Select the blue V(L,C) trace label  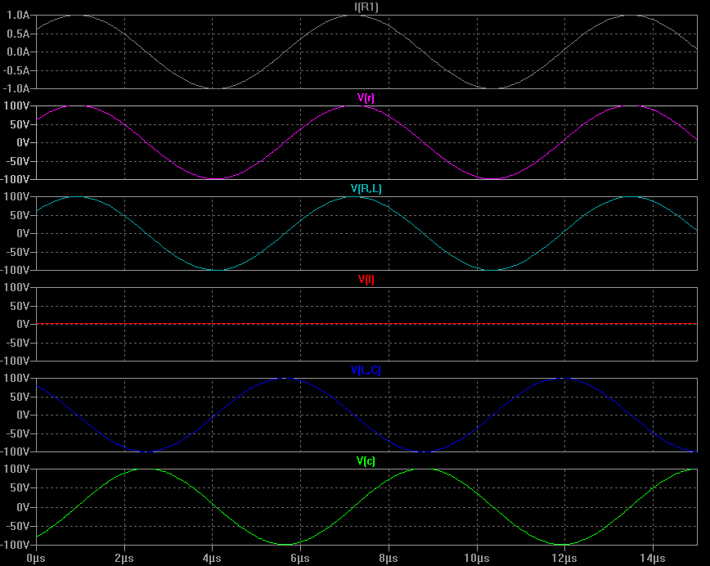coord(366,370)
